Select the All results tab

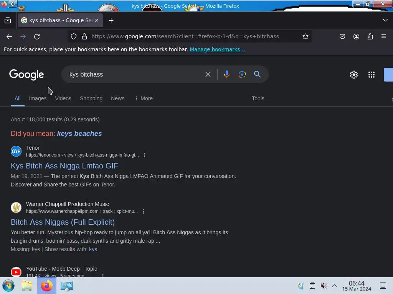tap(18, 98)
